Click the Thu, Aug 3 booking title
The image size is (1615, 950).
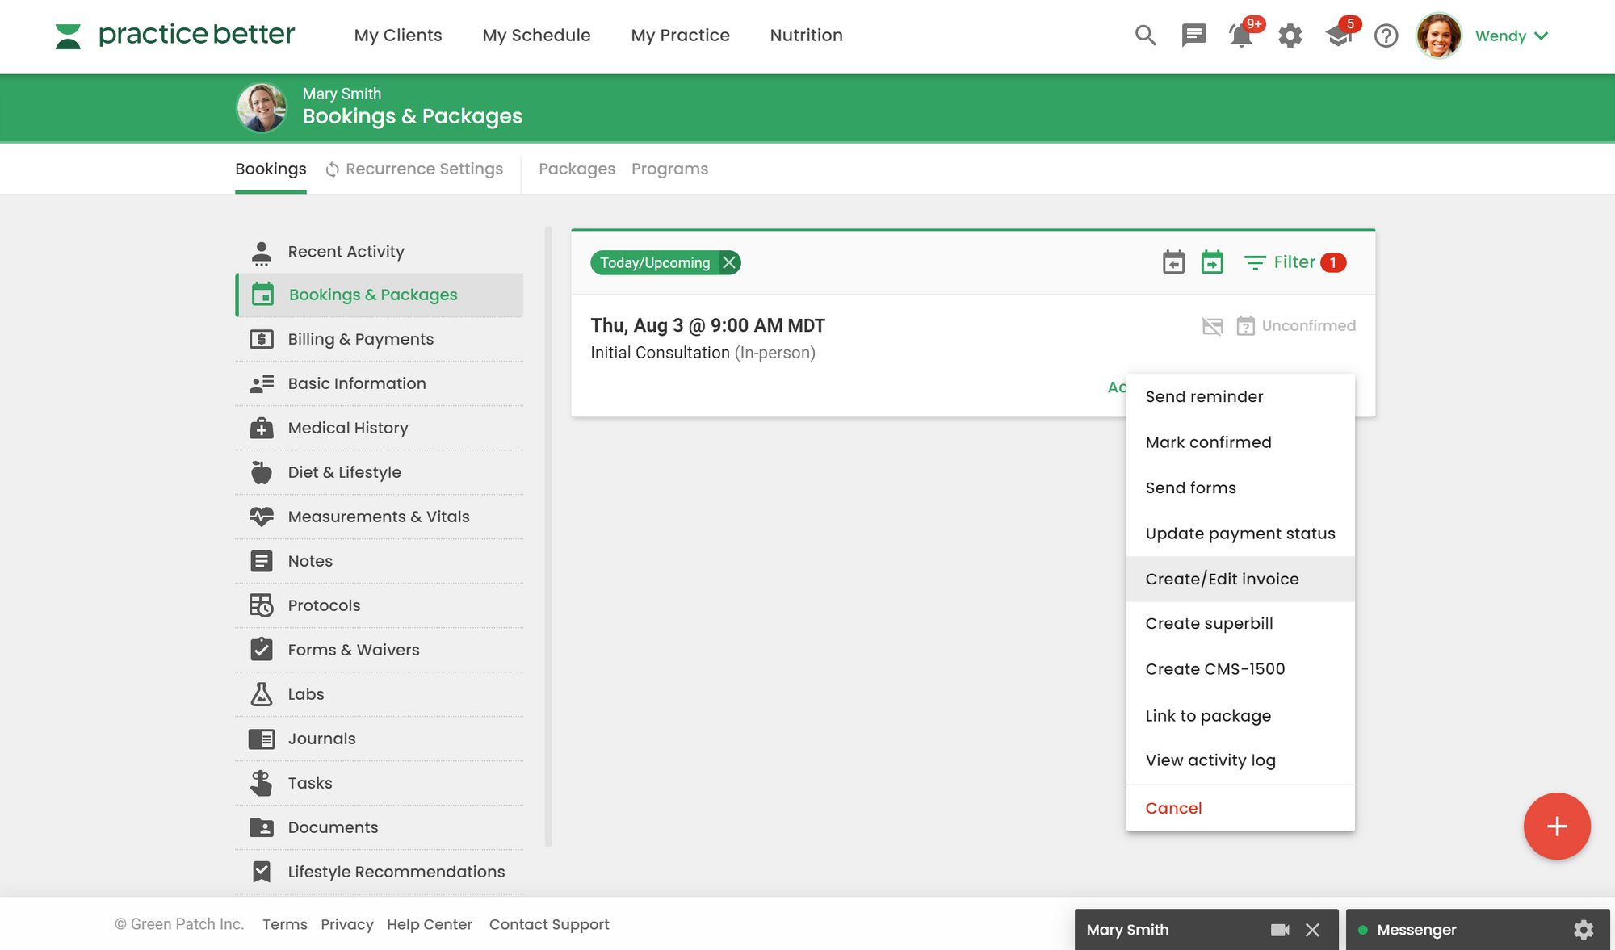tap(707, 325)
